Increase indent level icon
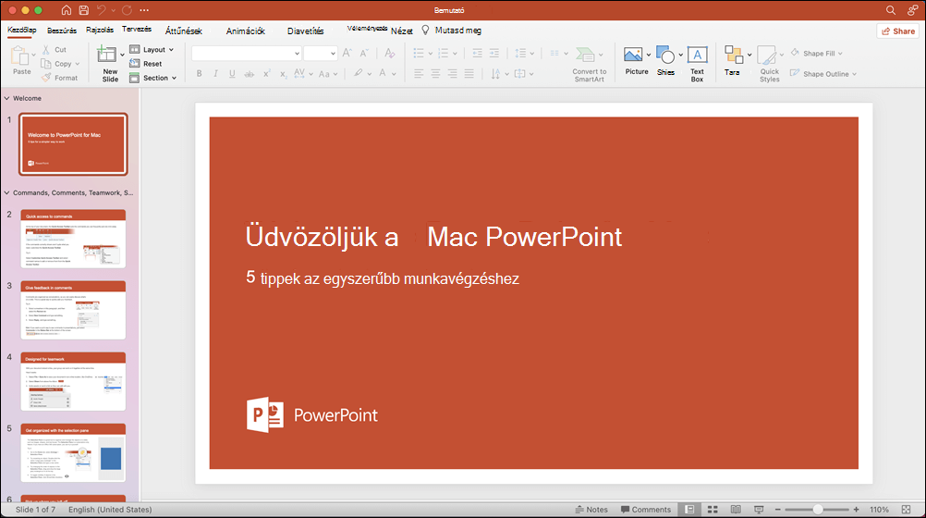This screenshot has height=518, width=926. click(494, 54)
